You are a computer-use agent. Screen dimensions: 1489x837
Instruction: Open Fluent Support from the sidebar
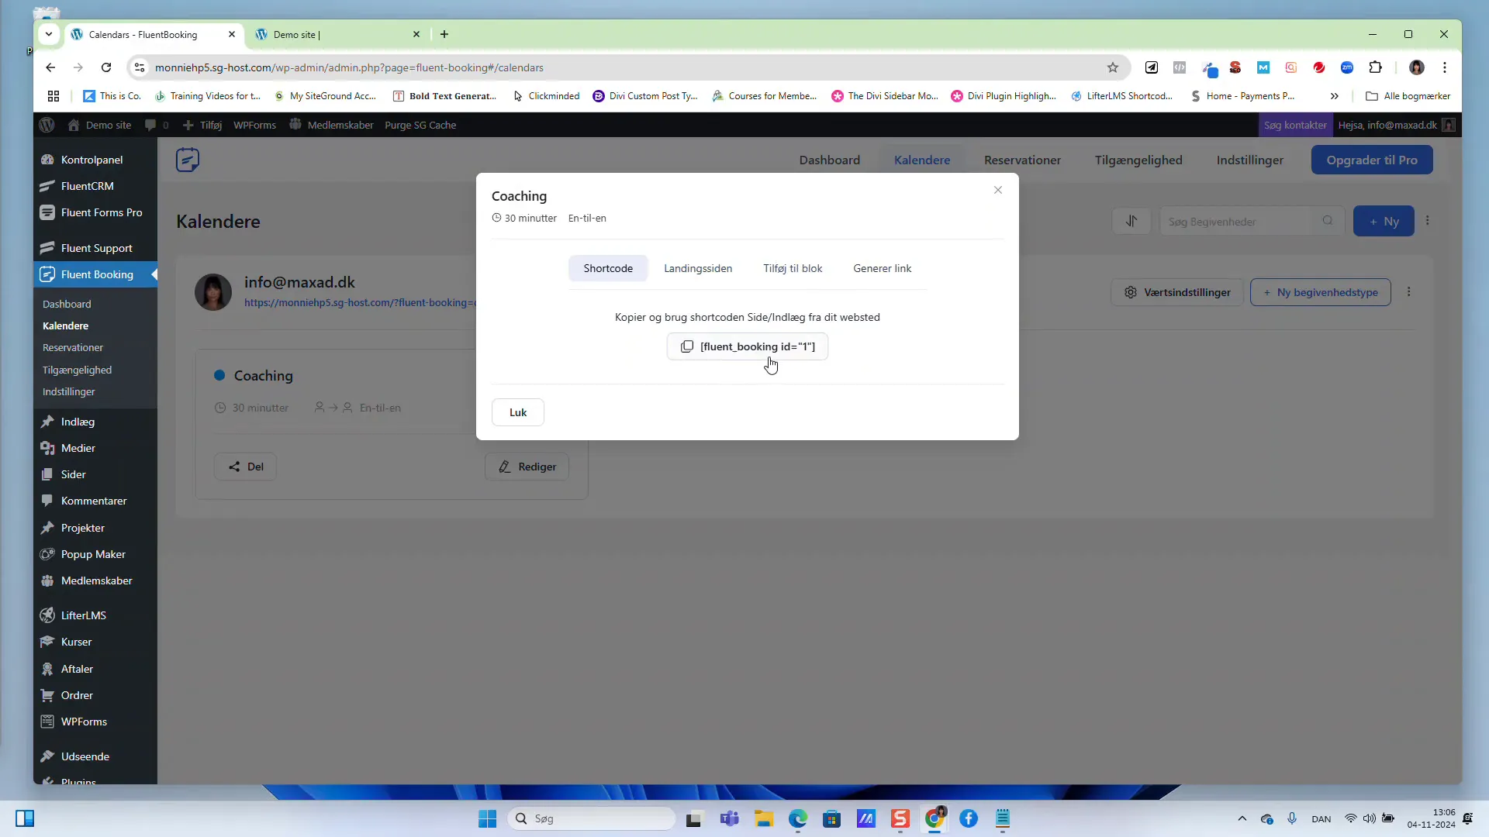coord(96,248)
